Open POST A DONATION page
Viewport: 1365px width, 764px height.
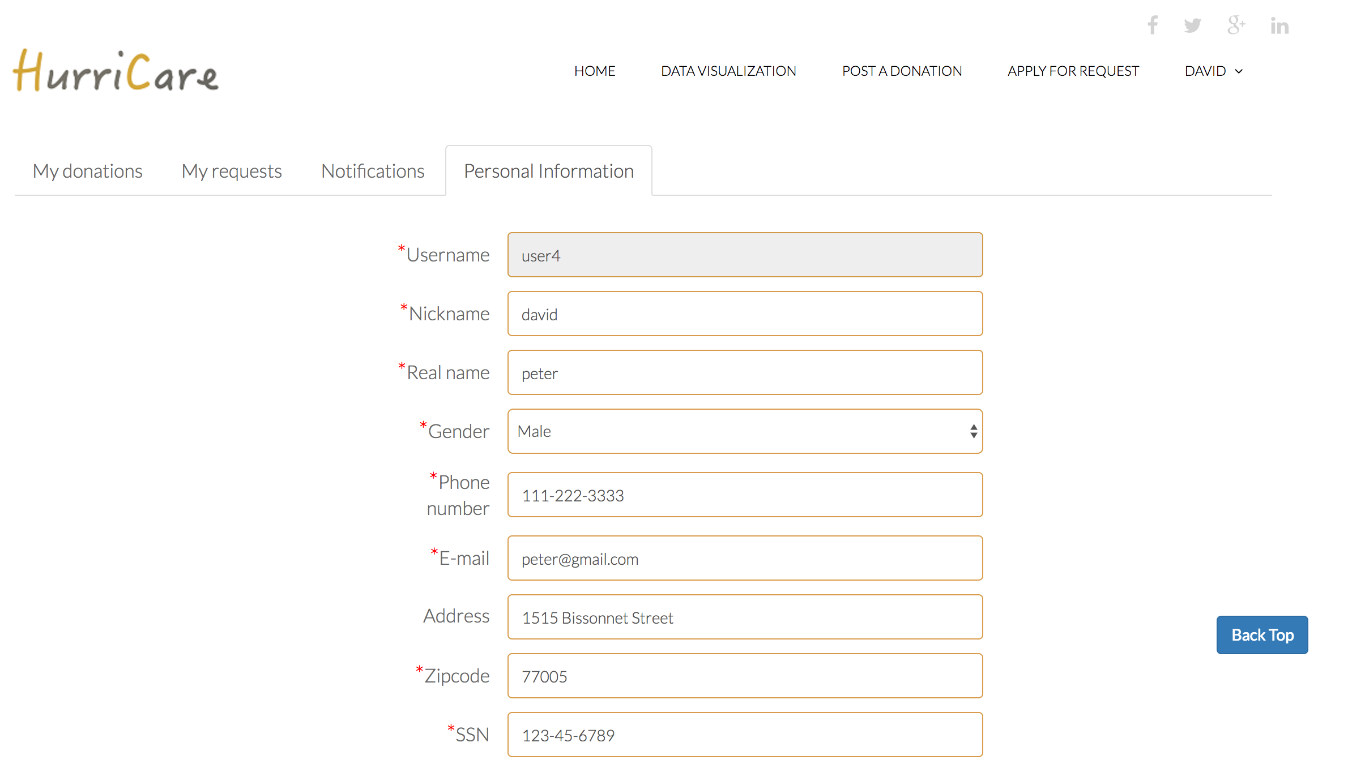coord(902,71)
